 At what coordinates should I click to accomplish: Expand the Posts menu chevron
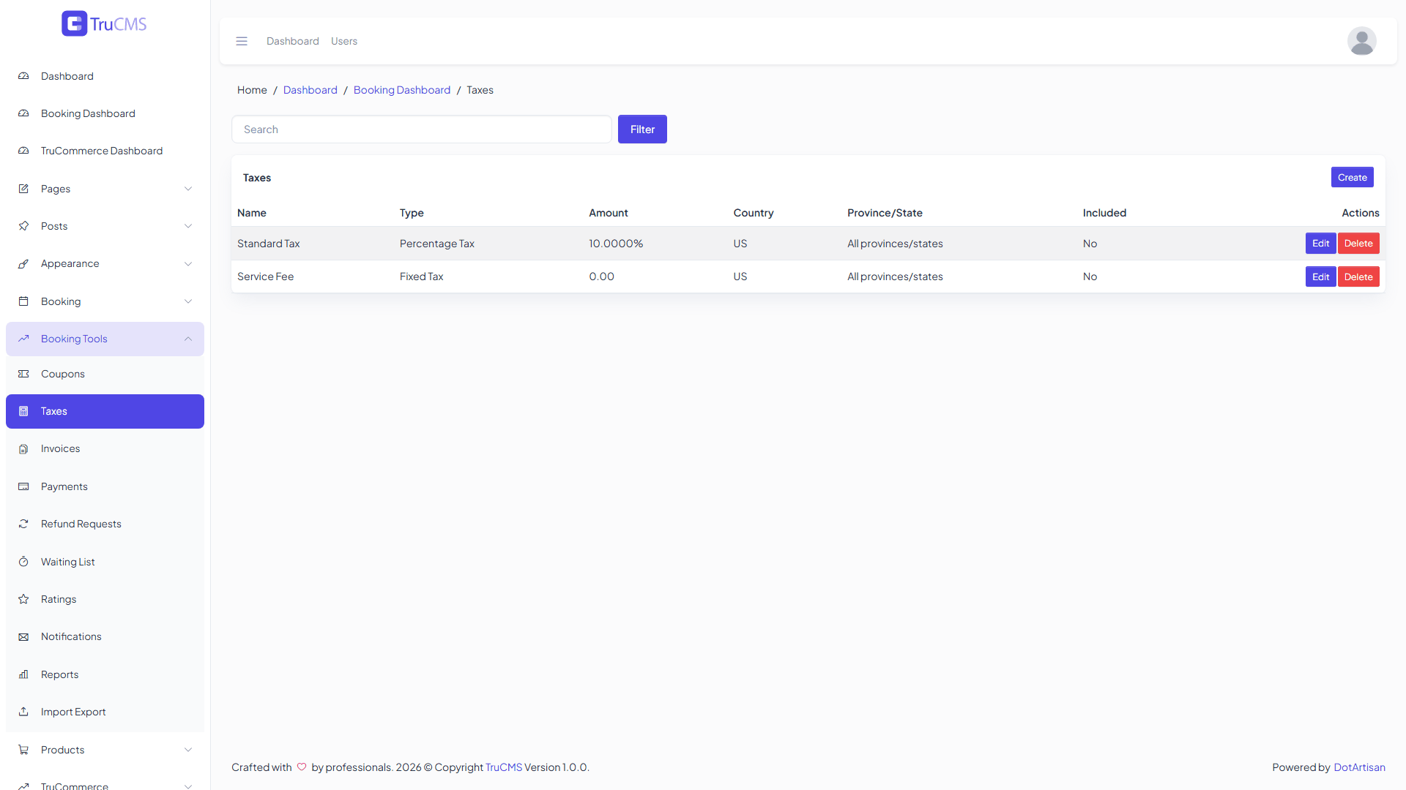coord(188,226)
